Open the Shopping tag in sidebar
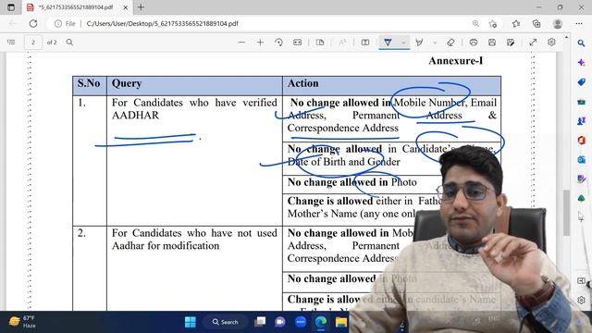 pos(581,82)
